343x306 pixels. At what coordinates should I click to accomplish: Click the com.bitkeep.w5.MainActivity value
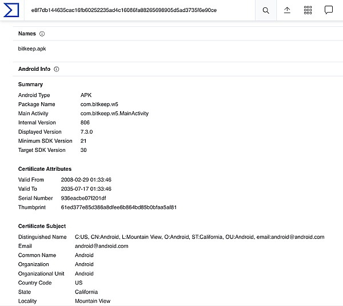point(114,114)
